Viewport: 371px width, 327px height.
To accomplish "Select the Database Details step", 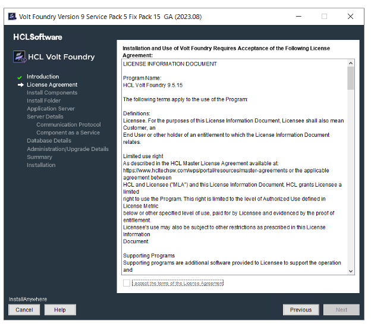I will (x=49, y=141).
